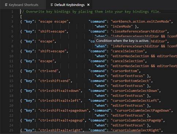Click "editorTextFocus" value on line 14
The width and height of the screenshot is (177, 134).
128,76
